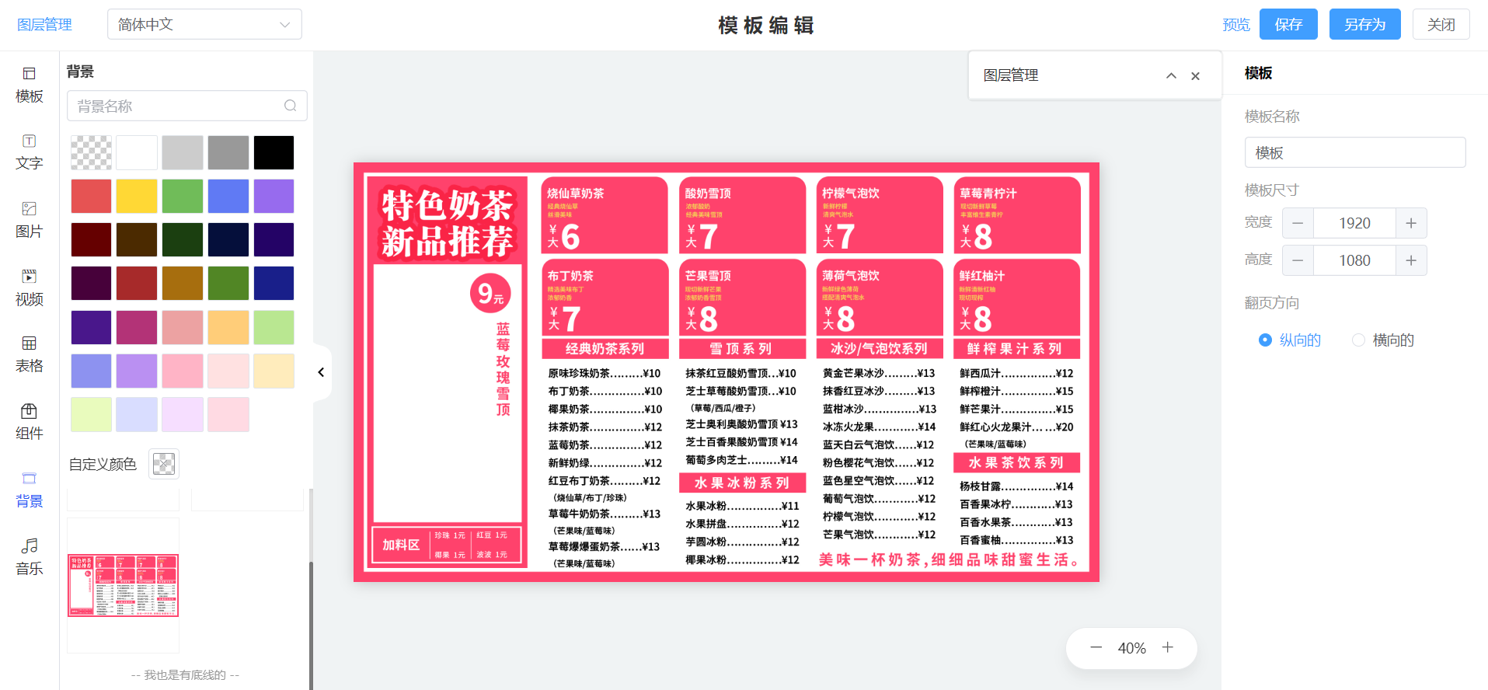Open the 图片 image panel icon

(x=29, y=219)
